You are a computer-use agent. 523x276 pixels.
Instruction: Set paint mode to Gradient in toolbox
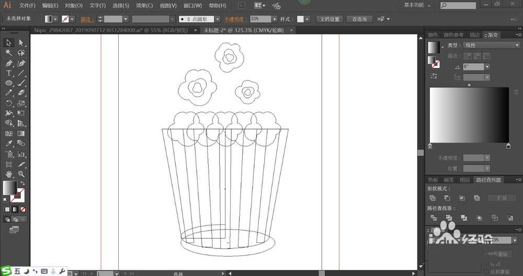point(15,209)
